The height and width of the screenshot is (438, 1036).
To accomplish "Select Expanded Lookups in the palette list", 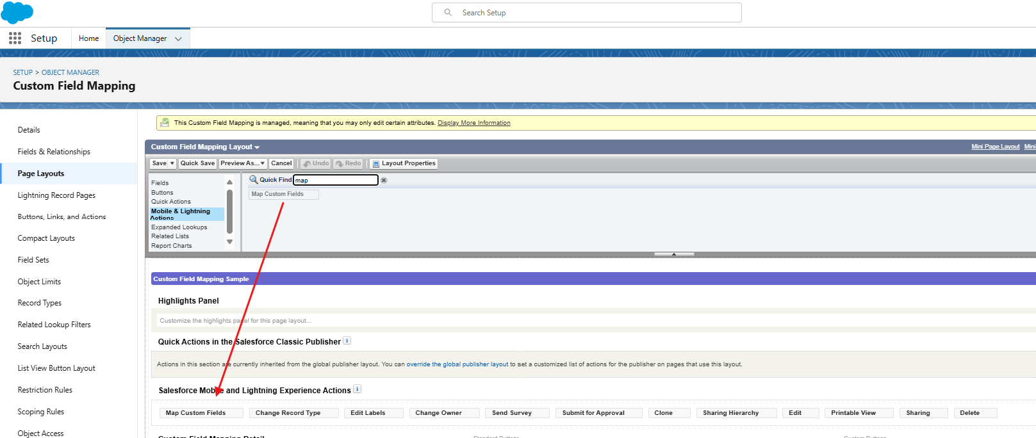I will pos(179,227).
